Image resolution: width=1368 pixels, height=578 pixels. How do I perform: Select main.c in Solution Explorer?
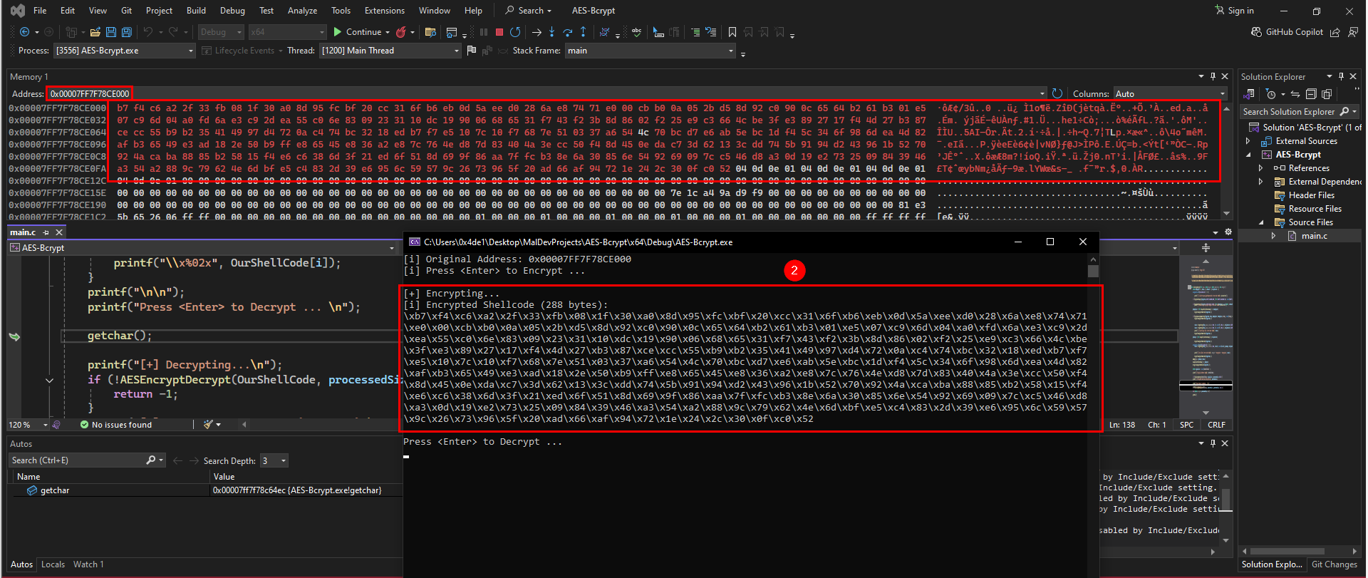(x=1314, y=236)
